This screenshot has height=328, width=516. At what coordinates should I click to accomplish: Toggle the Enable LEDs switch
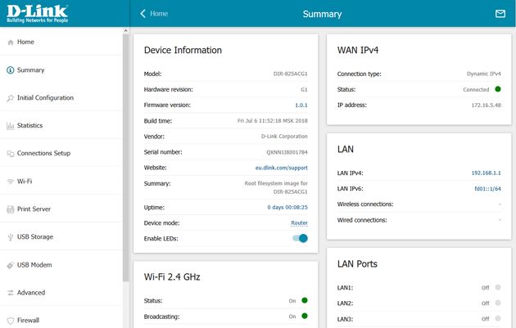(x=300, y=238)
